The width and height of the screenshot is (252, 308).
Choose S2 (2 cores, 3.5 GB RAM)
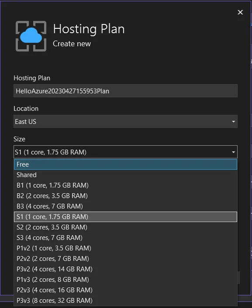[125, 227]
